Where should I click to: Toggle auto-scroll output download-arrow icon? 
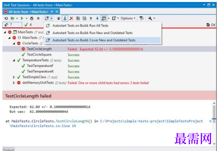point(65,18)
